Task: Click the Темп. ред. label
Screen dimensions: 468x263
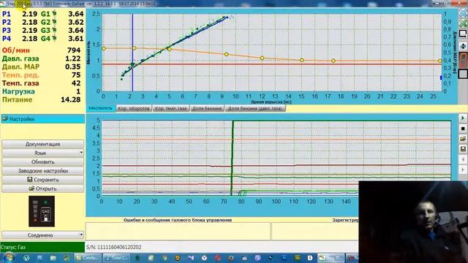Action: (20, 75)
